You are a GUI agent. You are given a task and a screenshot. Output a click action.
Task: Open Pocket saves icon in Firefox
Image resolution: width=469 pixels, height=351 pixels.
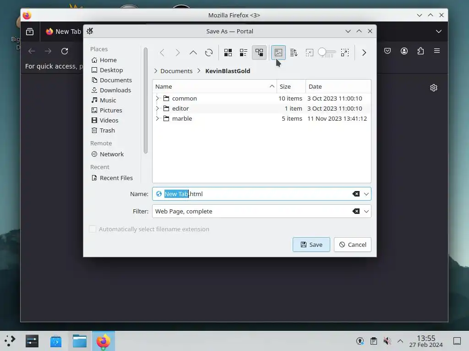coord(387,51)
